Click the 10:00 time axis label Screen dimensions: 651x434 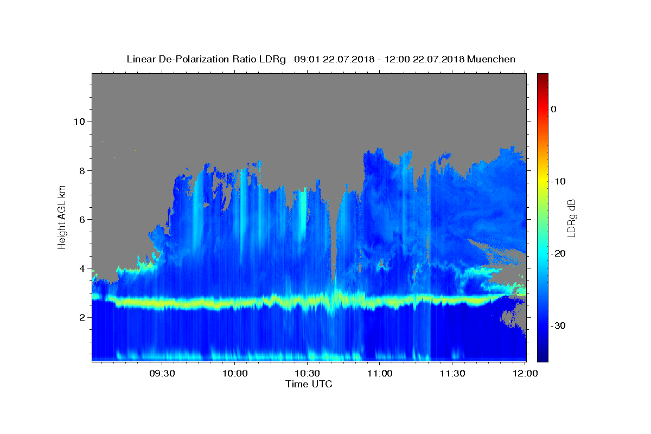(234, 373)
